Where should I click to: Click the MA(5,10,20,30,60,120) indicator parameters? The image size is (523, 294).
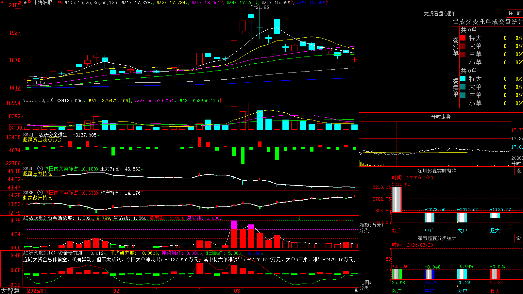point(92,3)
